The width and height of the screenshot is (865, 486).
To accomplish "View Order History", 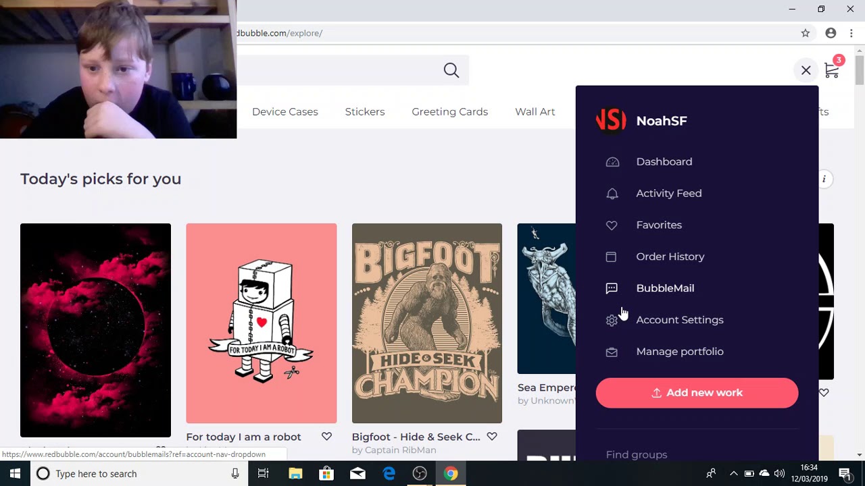I will tap(670, 256).
